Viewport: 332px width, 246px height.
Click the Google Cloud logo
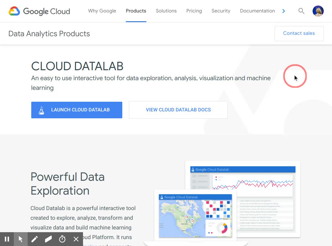pyautogui.click(x=39, y=11)
